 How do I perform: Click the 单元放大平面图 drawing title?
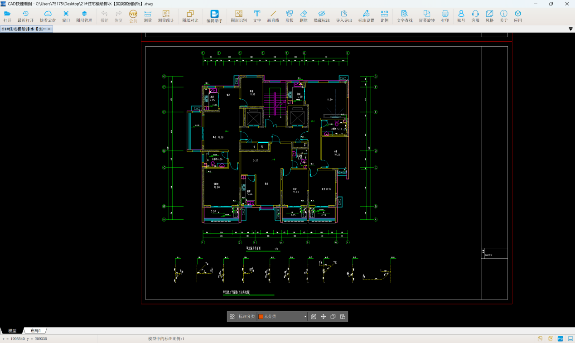(254, 249)
